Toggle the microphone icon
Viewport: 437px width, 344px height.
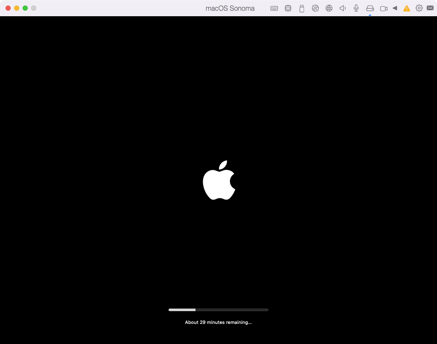(x=356, y=8)
